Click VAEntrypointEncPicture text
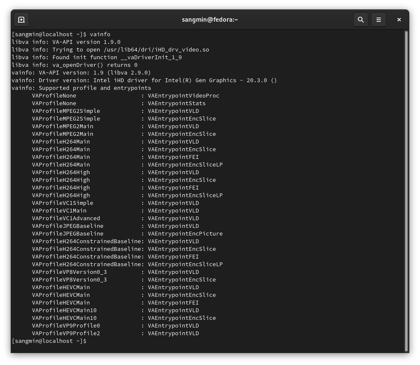420x365 pixels. point(185,234)
